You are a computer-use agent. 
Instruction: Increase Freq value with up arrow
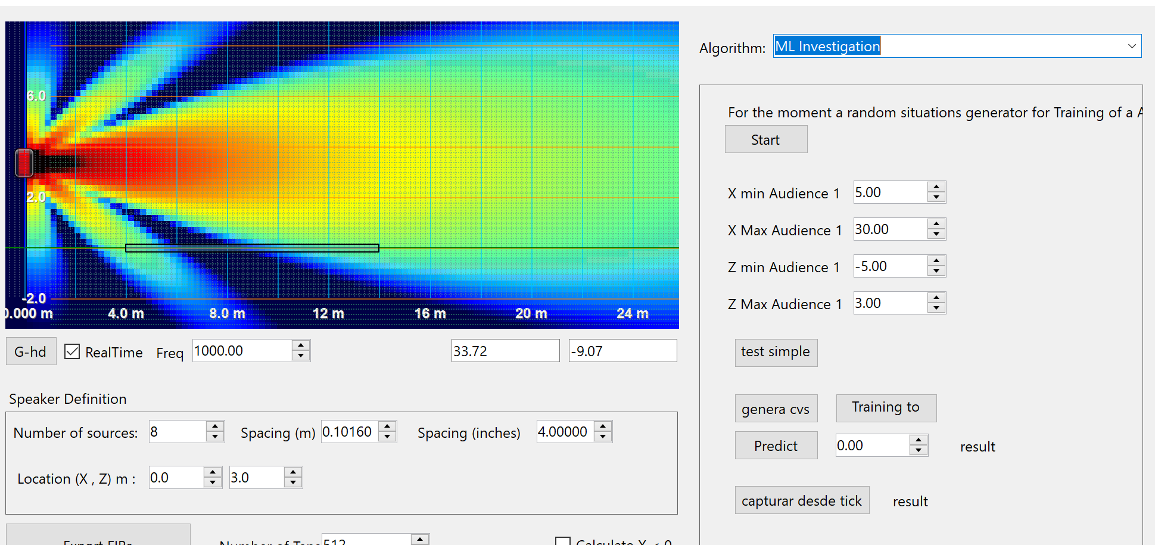pos(301,345)
